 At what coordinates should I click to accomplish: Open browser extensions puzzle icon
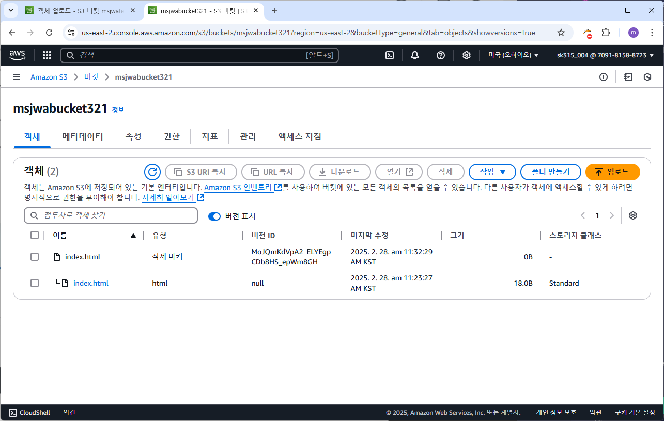(606, 33)
